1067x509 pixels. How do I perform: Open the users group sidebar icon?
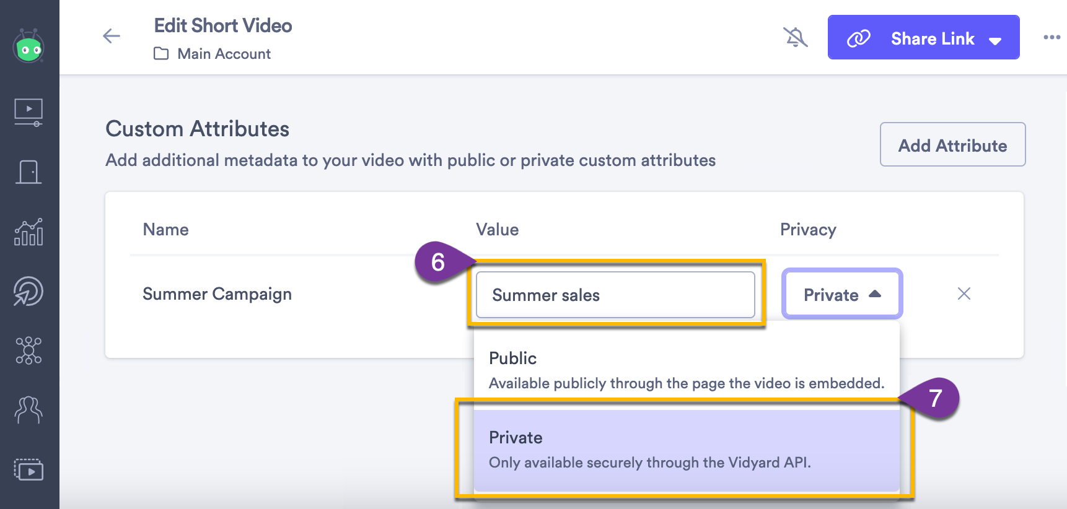coord(29,410)
